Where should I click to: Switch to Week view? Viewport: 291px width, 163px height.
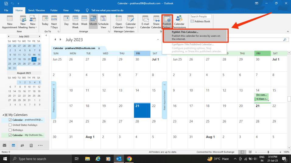pos(84,21)
